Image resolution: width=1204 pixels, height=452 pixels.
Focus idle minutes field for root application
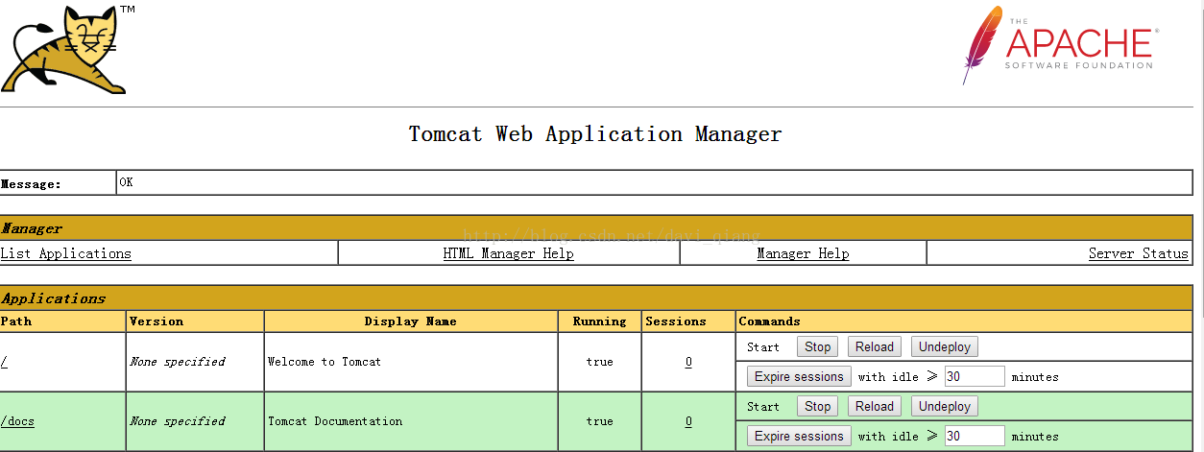click(975, 377)
